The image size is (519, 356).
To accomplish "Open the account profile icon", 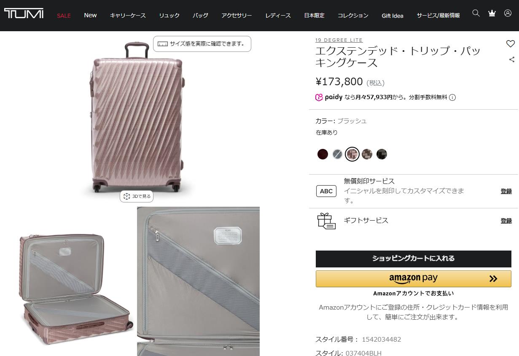I will (508, 13).
